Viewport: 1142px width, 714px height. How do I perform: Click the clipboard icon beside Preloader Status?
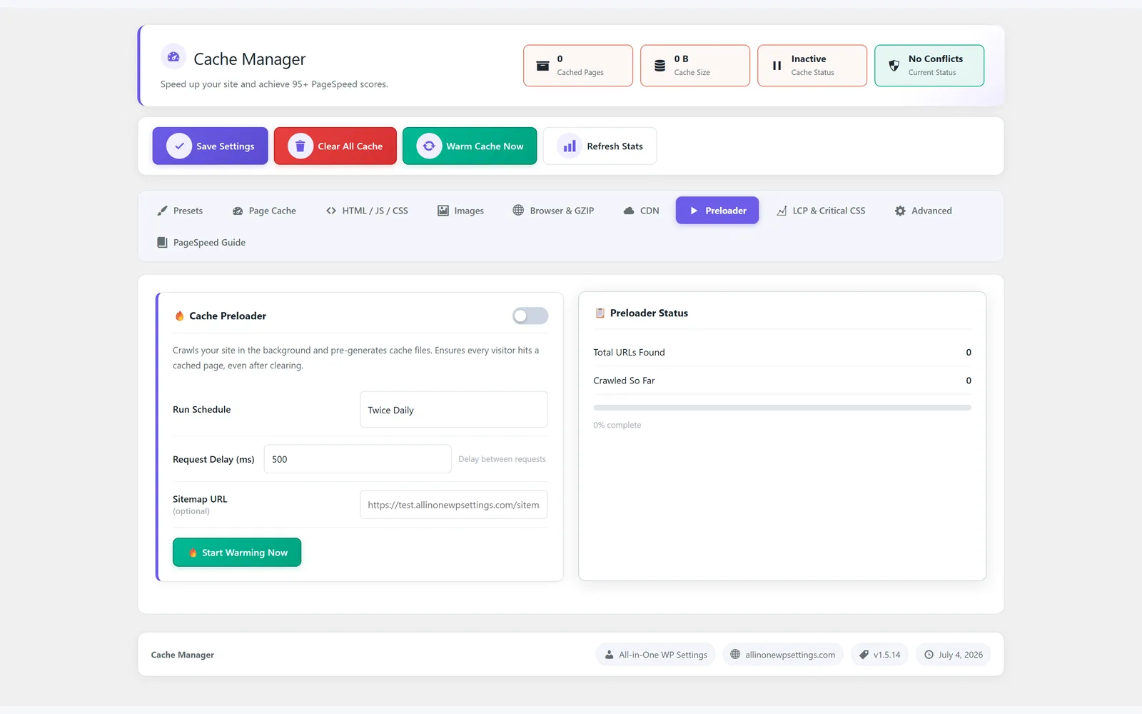click(600, 313)
